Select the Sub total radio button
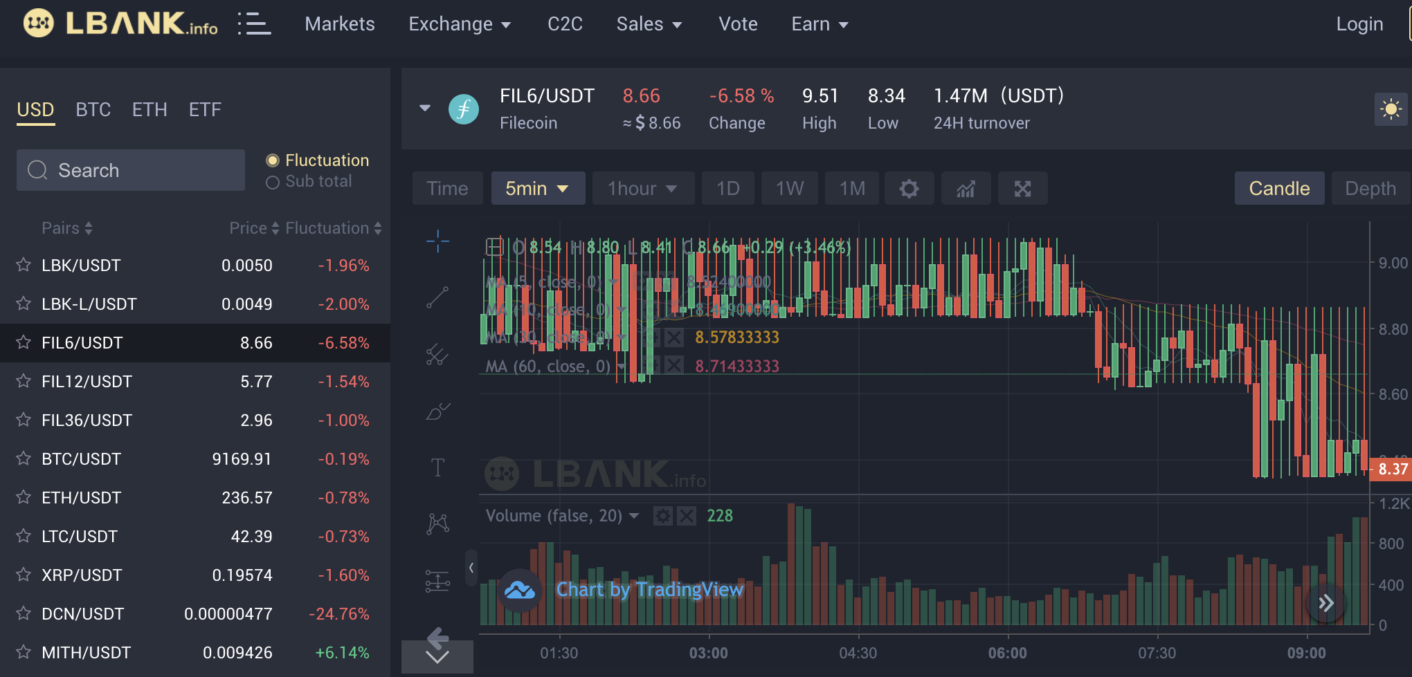The height and width of the screenshot is (677, 1412). [273, 182]
